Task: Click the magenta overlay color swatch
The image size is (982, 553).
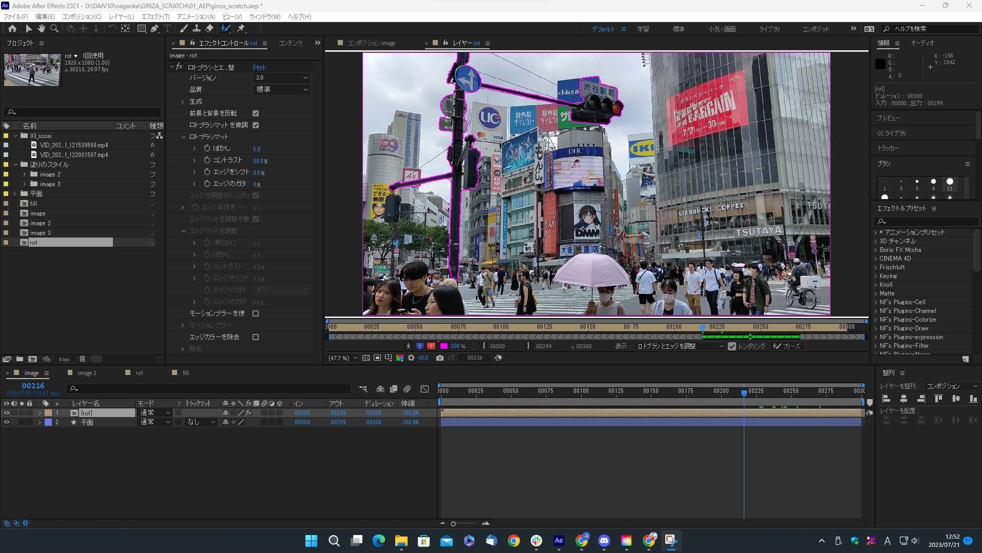Action: (444, 346)
